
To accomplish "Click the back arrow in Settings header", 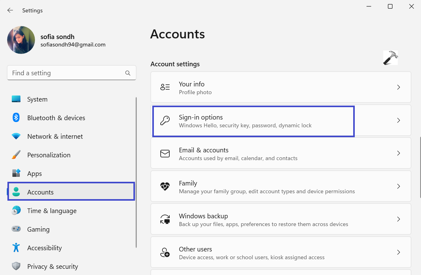I will point(10,11).
